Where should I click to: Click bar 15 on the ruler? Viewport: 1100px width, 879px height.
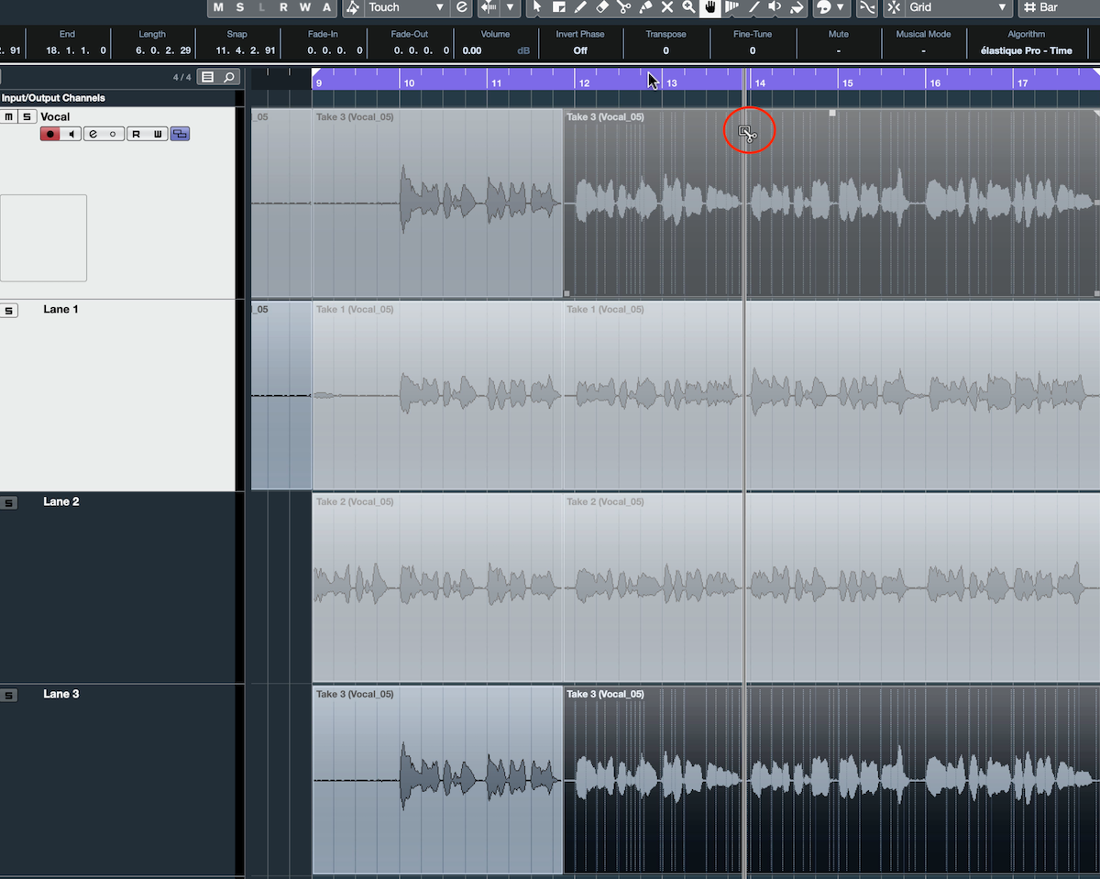pyautogui.click(x=848, y=82)
